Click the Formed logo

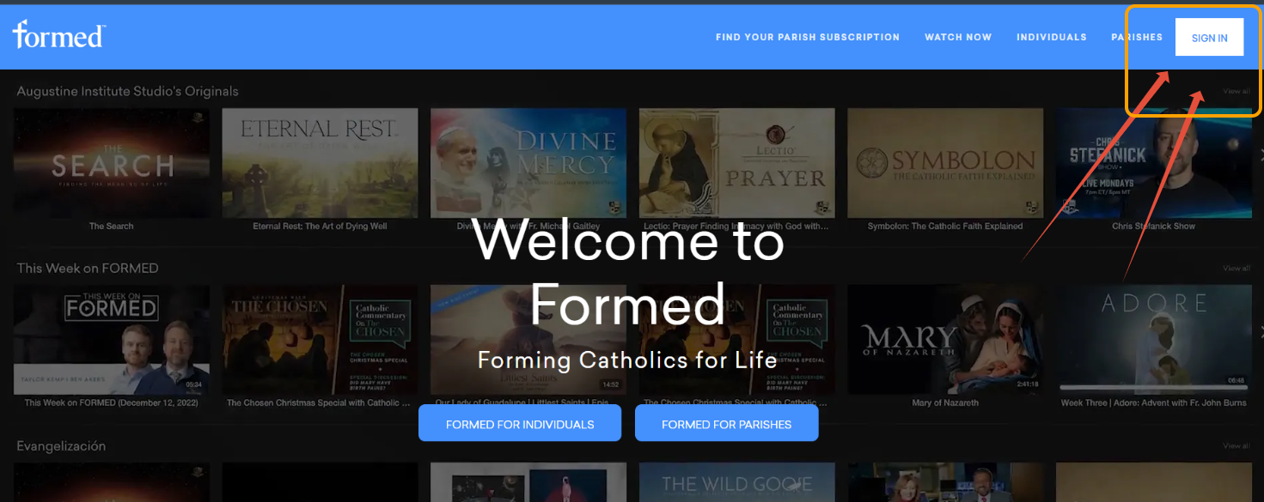click(x=59, y=34)
